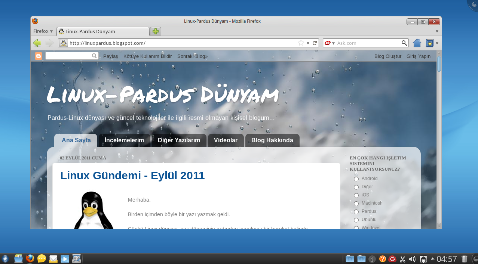Open Klipper via the scissors tray icon
The image size is (478, 264).
pos(402,258)
